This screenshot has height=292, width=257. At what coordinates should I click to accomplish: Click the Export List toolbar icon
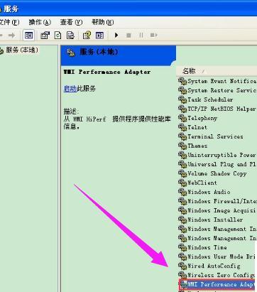coord(70,36)
